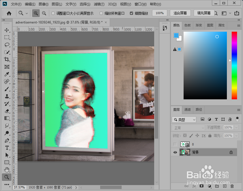Open the Layers panel options menu
The image size is (243, 191).
(x=239, y=110)
